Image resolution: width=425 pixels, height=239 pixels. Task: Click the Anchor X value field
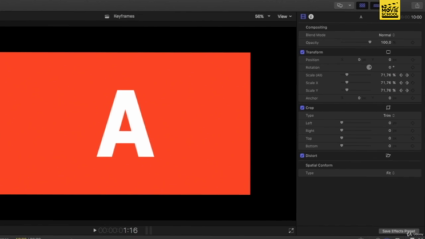click(x=359, y=98)
